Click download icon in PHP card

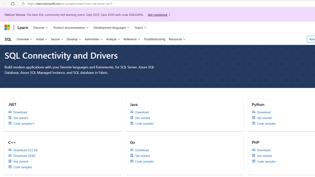[254, 150]
